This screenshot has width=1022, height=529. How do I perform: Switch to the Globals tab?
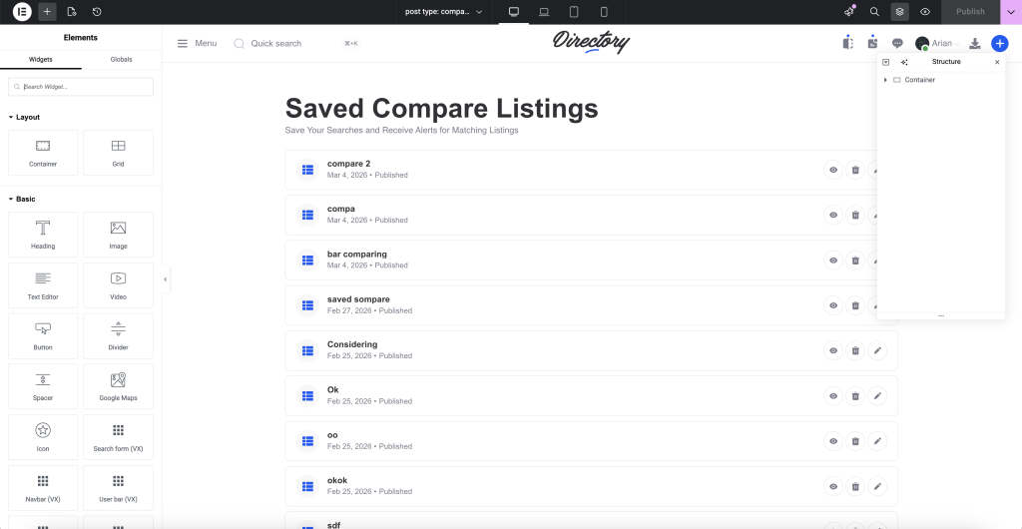click(121, 59)
